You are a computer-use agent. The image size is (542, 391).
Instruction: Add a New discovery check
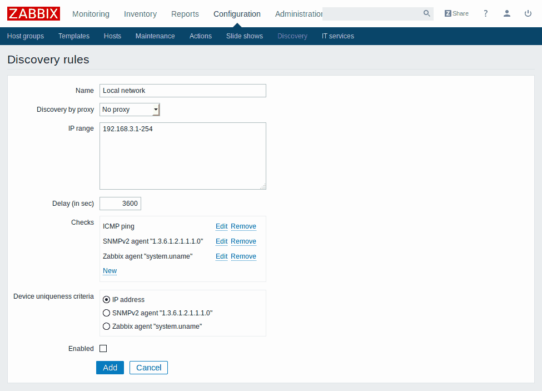click(110, 271)
